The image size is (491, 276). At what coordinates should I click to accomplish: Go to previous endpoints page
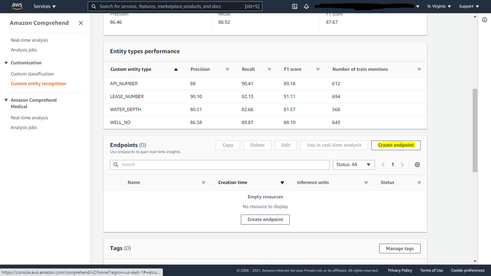[383, 165]
